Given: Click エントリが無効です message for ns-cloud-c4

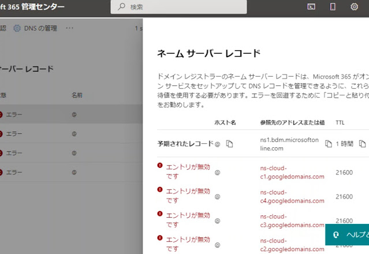Looking at the screenshot, I should click(188, 196).
